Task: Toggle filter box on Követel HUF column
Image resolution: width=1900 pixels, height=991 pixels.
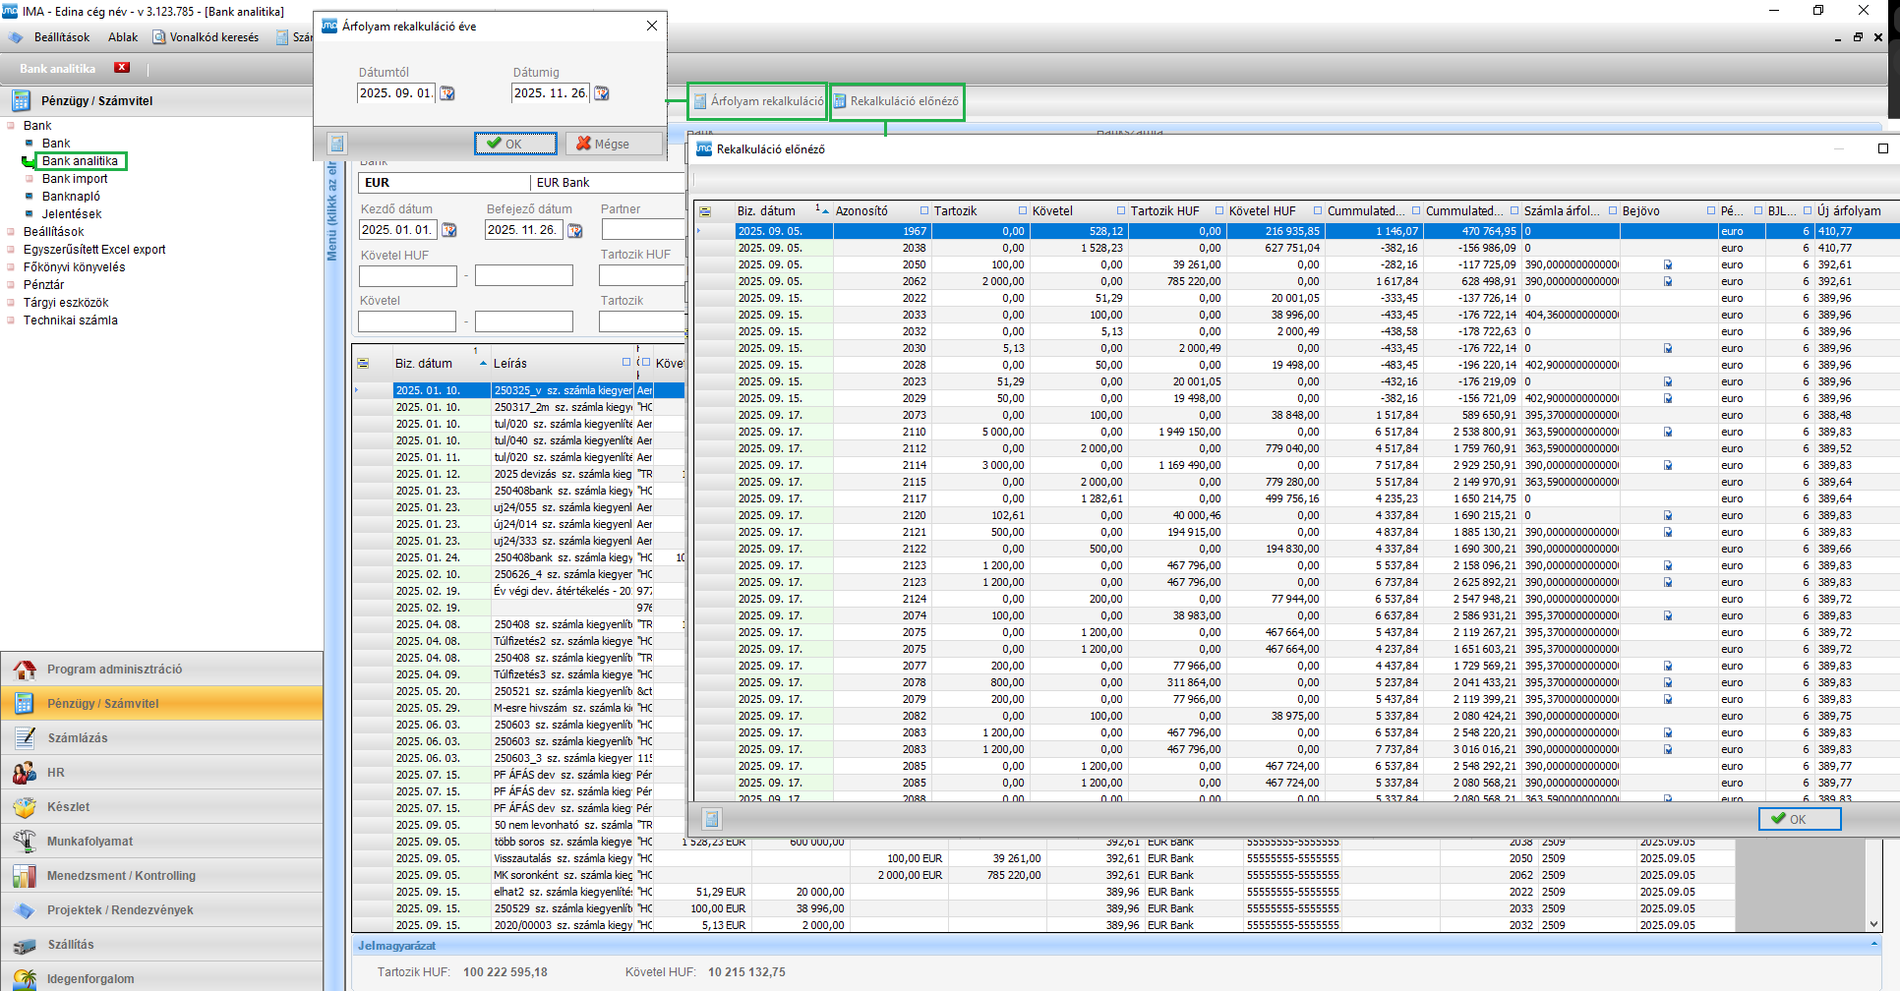Action: tap(1318, 211)
